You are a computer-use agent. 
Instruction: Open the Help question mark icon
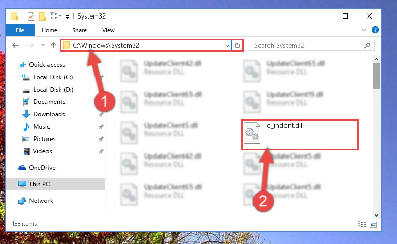coord(375,30)
